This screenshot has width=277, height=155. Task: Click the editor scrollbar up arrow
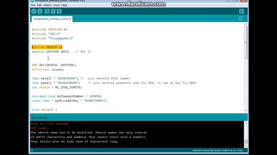[x=246, y=24]
